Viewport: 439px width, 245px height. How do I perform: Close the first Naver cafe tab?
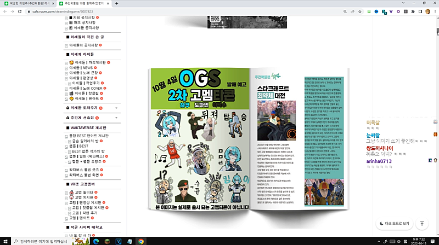point(53,4)
